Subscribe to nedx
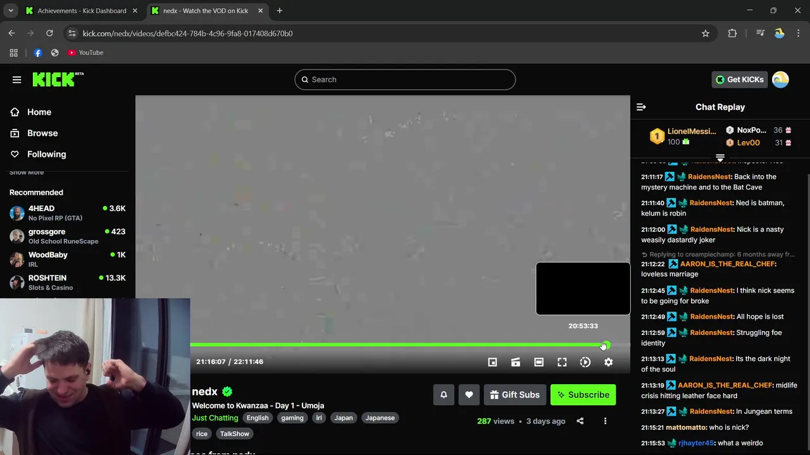The image size is (810, 455). (x=583, y=395)
